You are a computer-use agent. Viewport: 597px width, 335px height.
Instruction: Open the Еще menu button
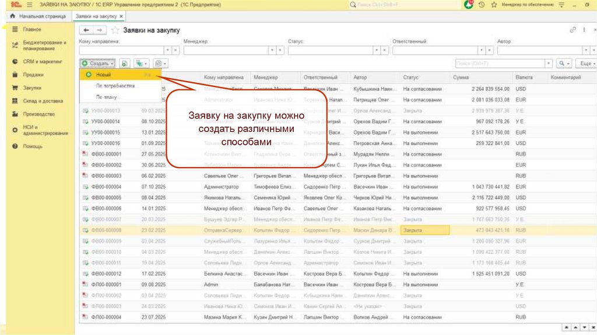[587, 63]
